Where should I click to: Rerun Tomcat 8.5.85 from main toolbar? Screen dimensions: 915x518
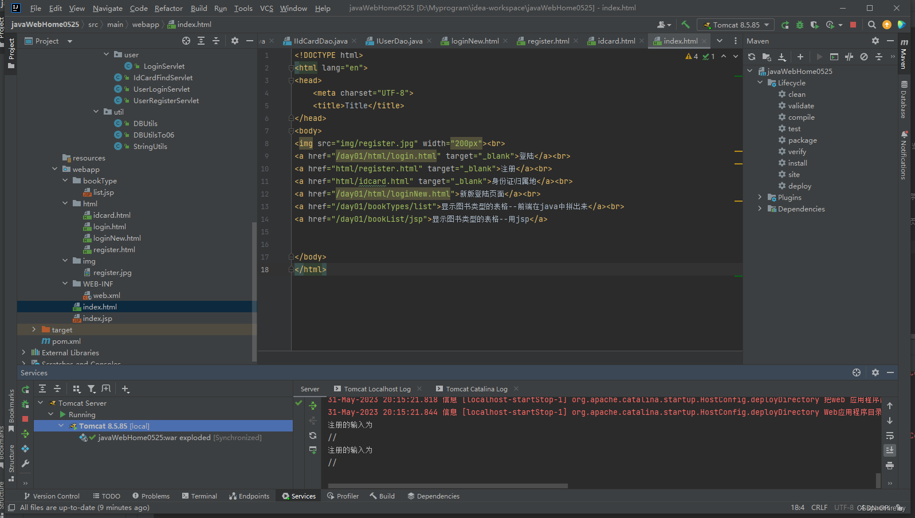point(785,25)
